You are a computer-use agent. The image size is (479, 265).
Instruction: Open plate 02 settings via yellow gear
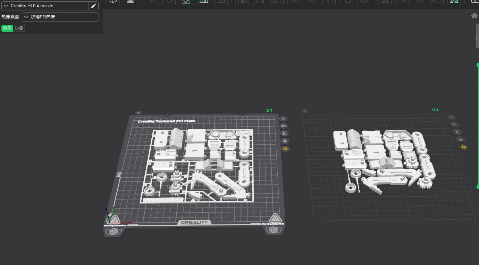[x=464, y=147]
